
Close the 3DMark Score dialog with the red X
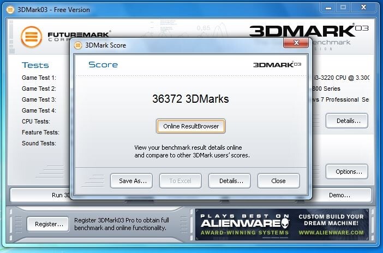point(296,43)
